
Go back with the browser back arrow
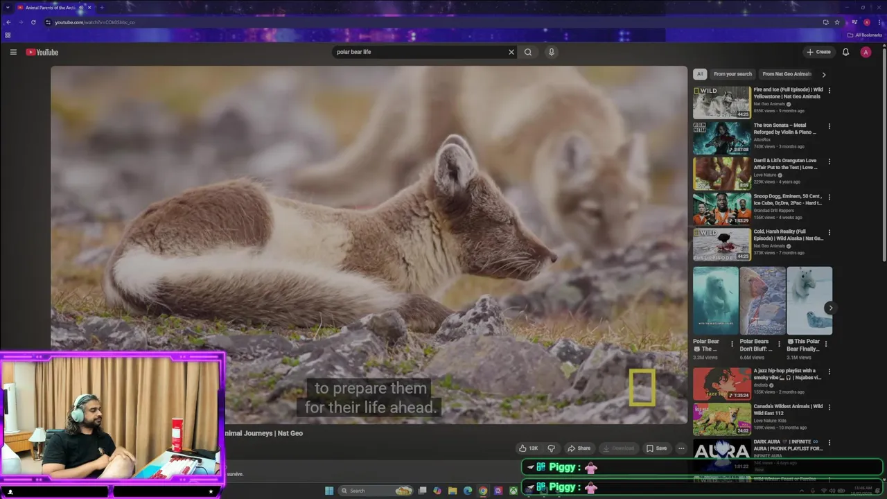pos(8,22)
